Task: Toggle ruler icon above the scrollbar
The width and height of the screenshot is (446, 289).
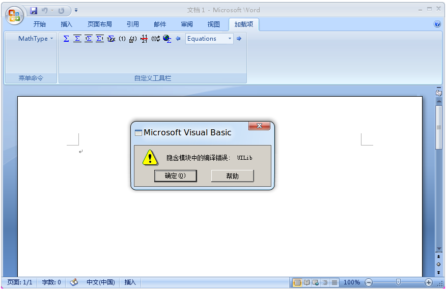Action: [x=438, y=92]
